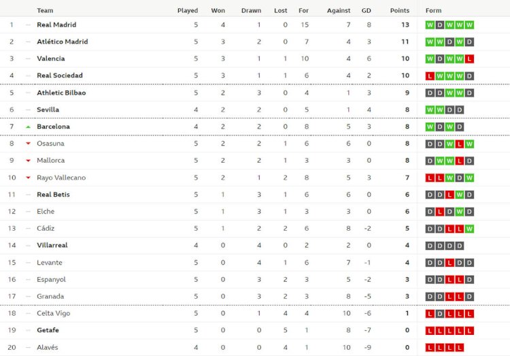Click Elche's red L form badge

pyautogui.click(x=439, y=212)
